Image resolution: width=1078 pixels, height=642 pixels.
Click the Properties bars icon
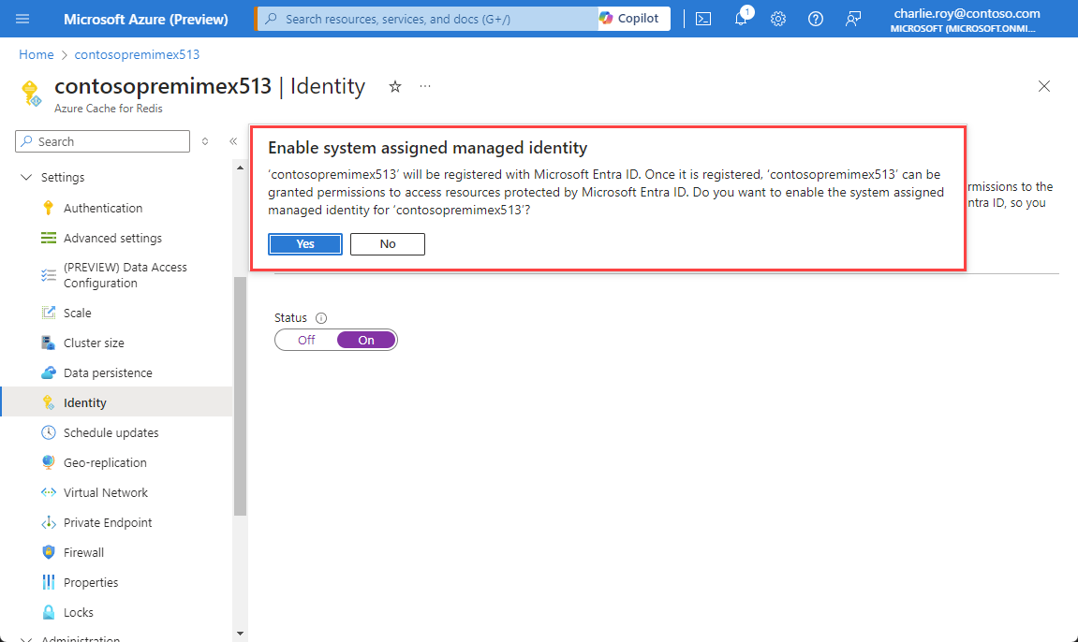click(48, 582)
